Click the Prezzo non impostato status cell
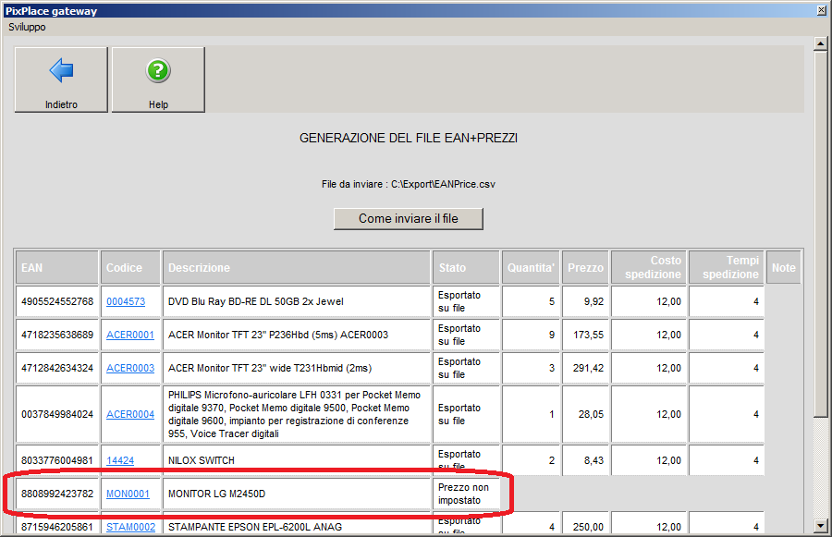 tap(467, 494)
